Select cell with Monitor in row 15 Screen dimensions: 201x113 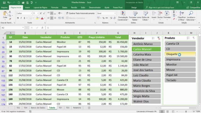click(65, 42)
